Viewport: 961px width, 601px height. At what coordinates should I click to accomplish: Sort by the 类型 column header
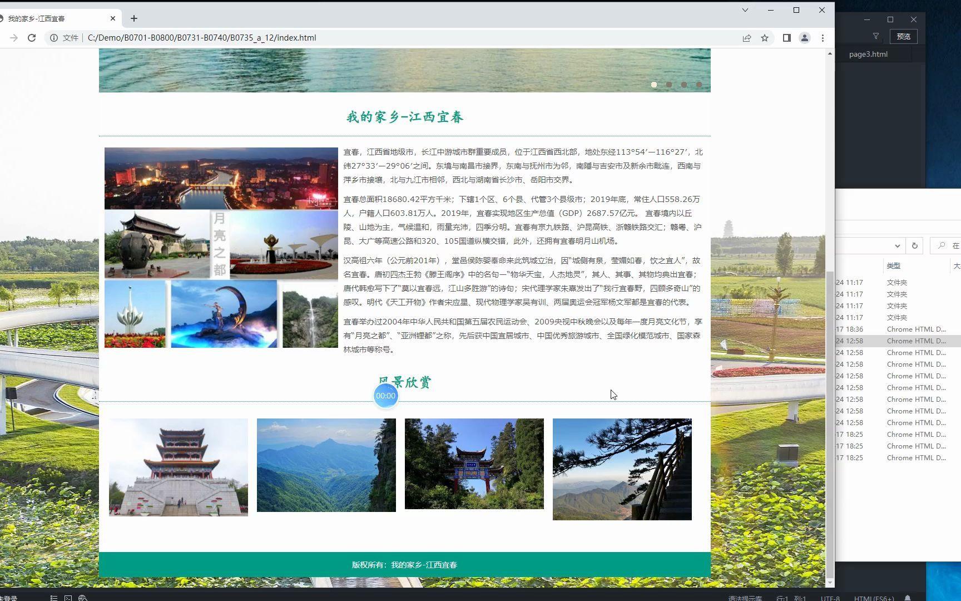click(x=894, y=266)
